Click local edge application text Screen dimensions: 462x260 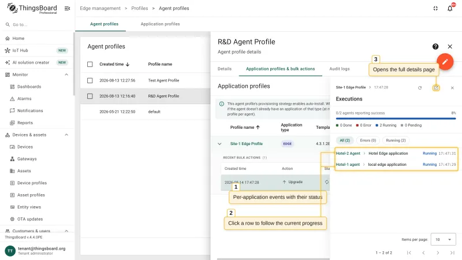pos(387,165)
